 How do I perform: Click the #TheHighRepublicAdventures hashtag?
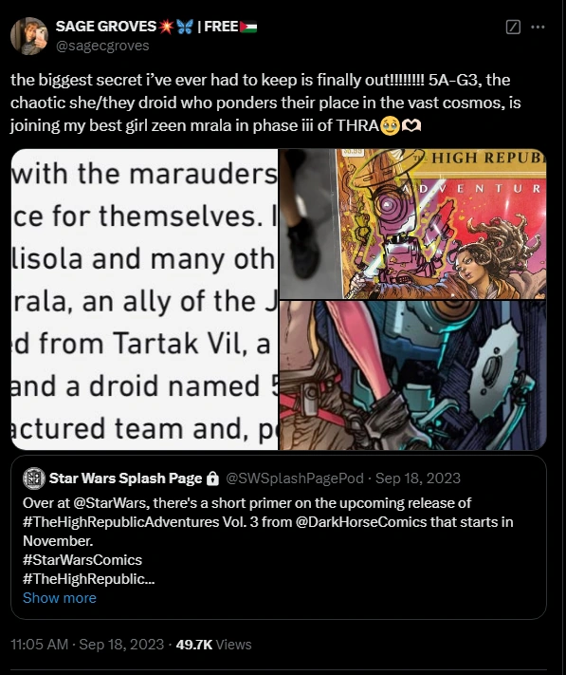tap(120, 522)
